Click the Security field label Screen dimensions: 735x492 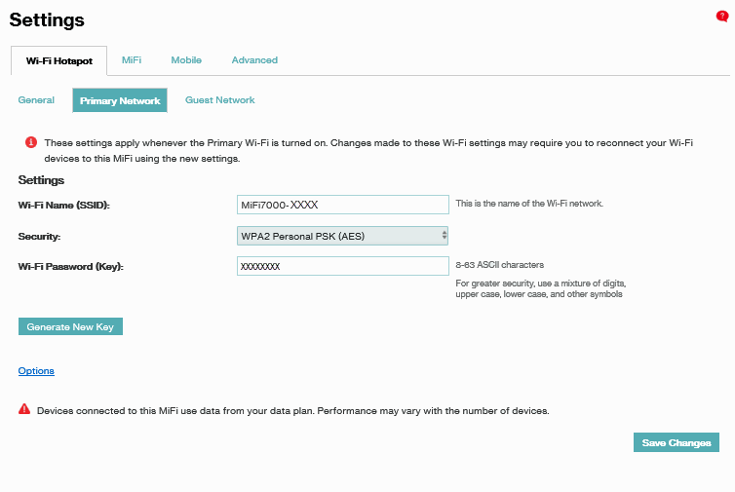pos(41,236)
